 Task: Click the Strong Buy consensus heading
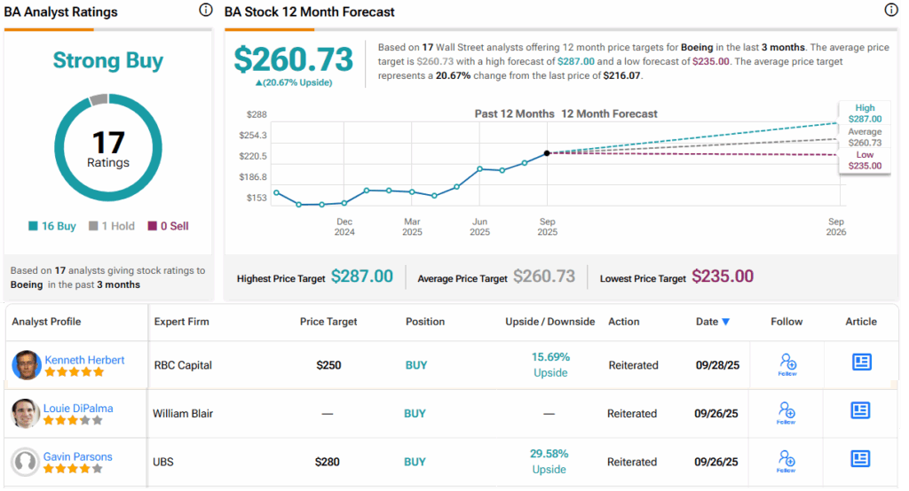(107, 60)
